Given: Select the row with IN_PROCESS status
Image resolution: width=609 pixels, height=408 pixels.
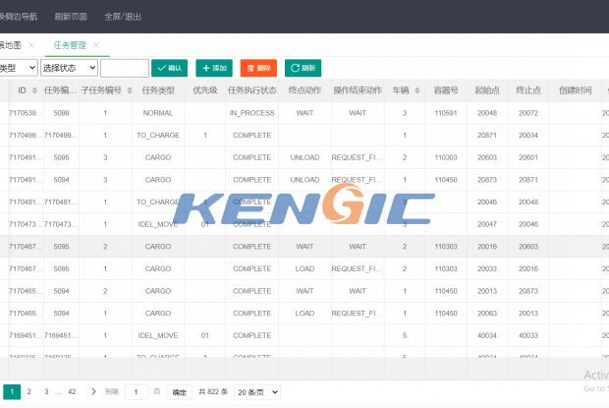Looking at the screenshot, I should pos(251,113).
